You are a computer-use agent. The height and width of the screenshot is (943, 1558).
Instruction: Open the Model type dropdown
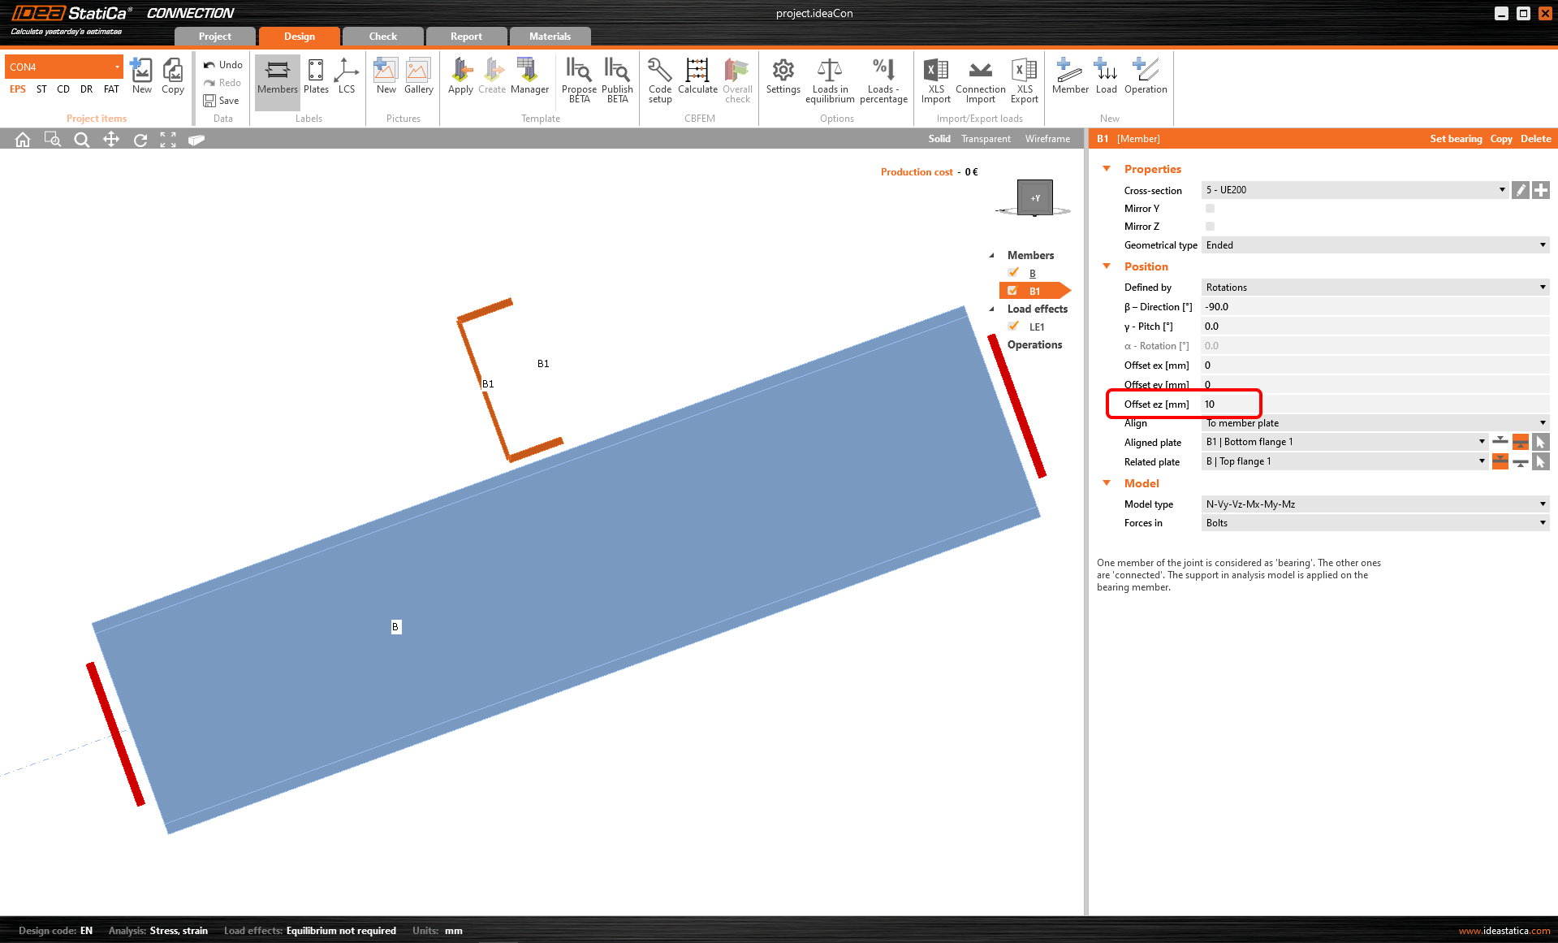[x=1375, y=504]
